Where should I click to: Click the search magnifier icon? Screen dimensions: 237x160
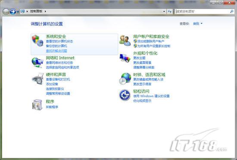click(231, 11)
